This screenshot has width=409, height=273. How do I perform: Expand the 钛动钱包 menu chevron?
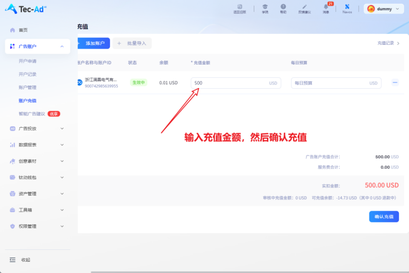coord(62,177)
